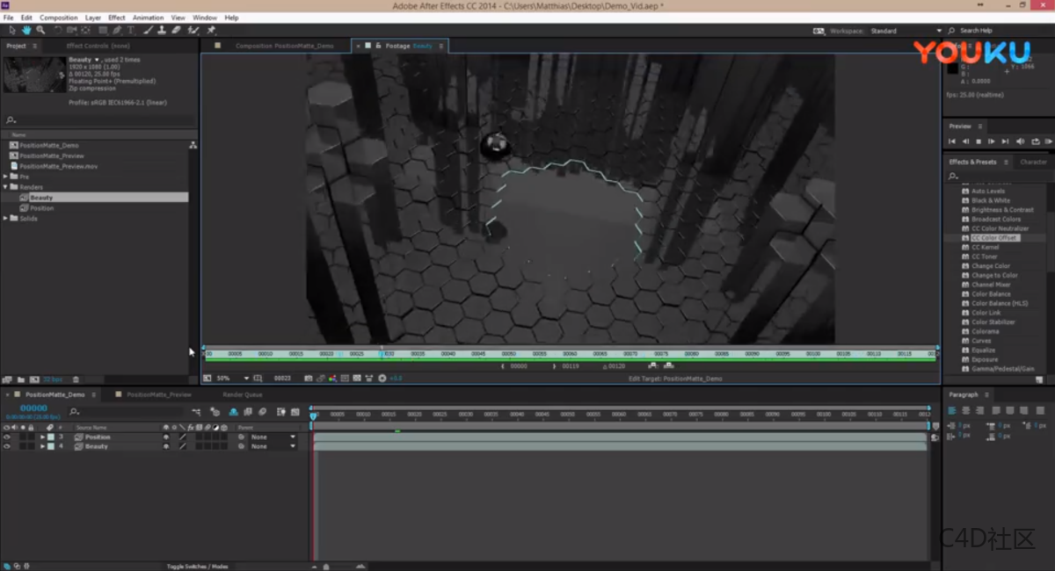Select the Pen tool
This screenshot has width=1055, height=571.
click(x=117, y=30)
